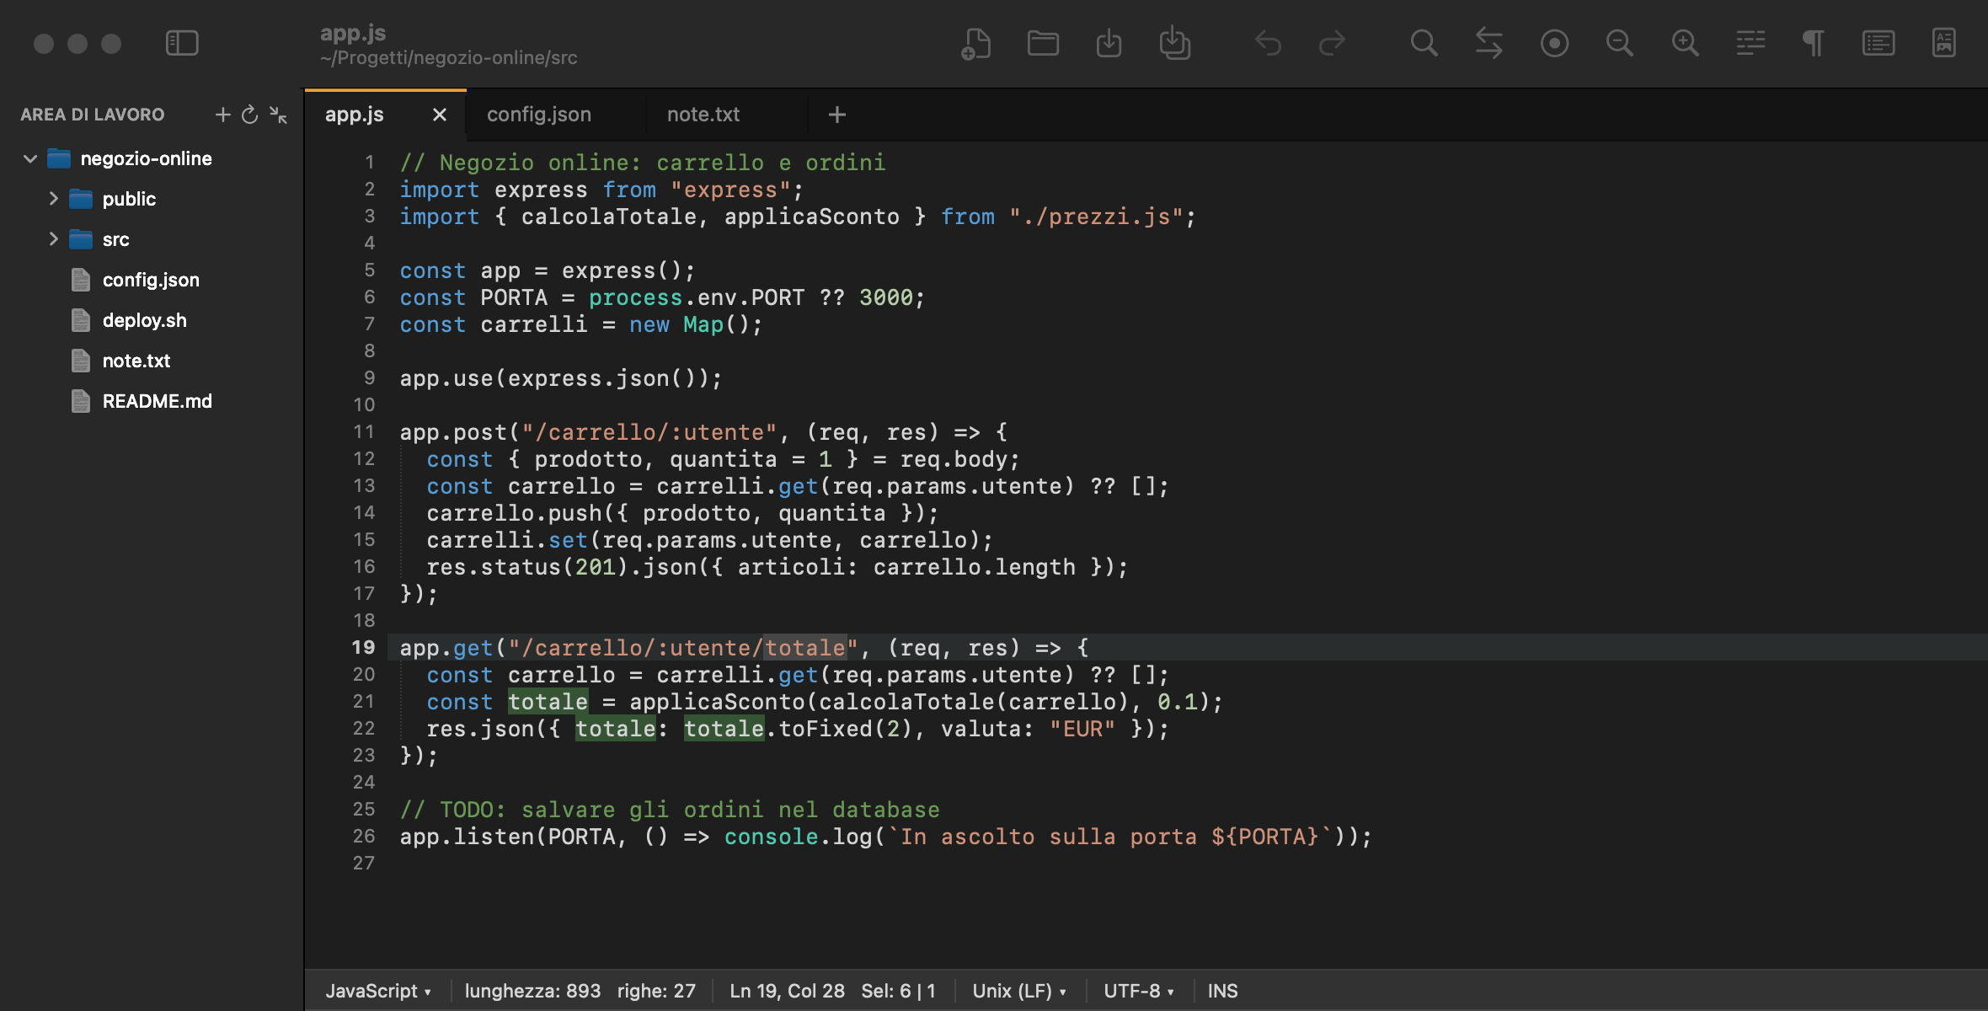Undo the last edit
This screenshot has width=1988, height=1011.
click(1268, 43)
